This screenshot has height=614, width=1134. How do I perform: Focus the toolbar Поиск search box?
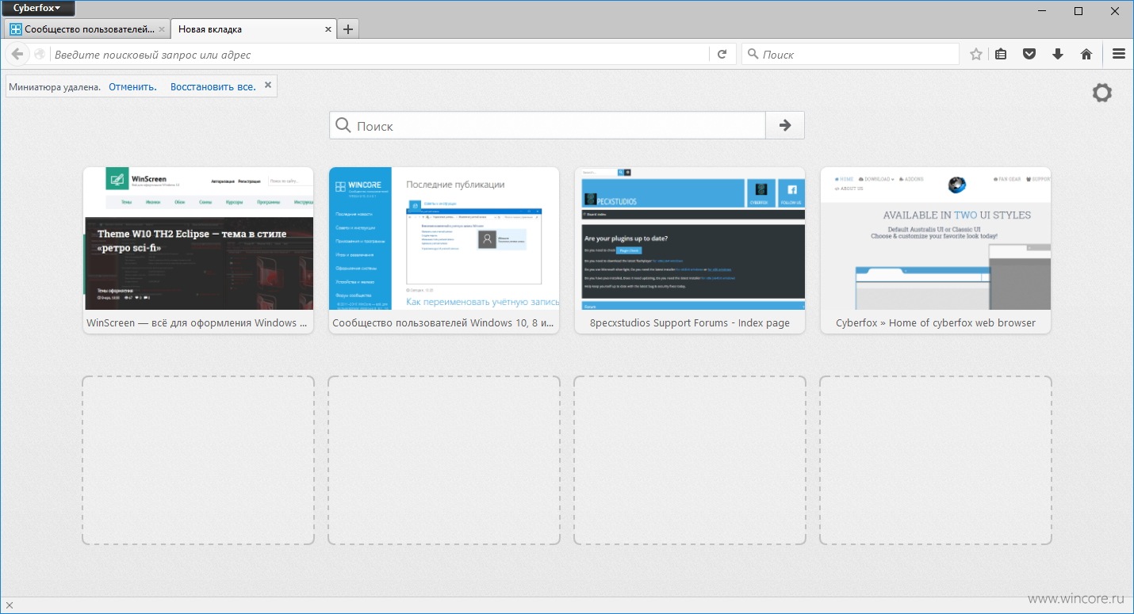[x=850, y=55]
